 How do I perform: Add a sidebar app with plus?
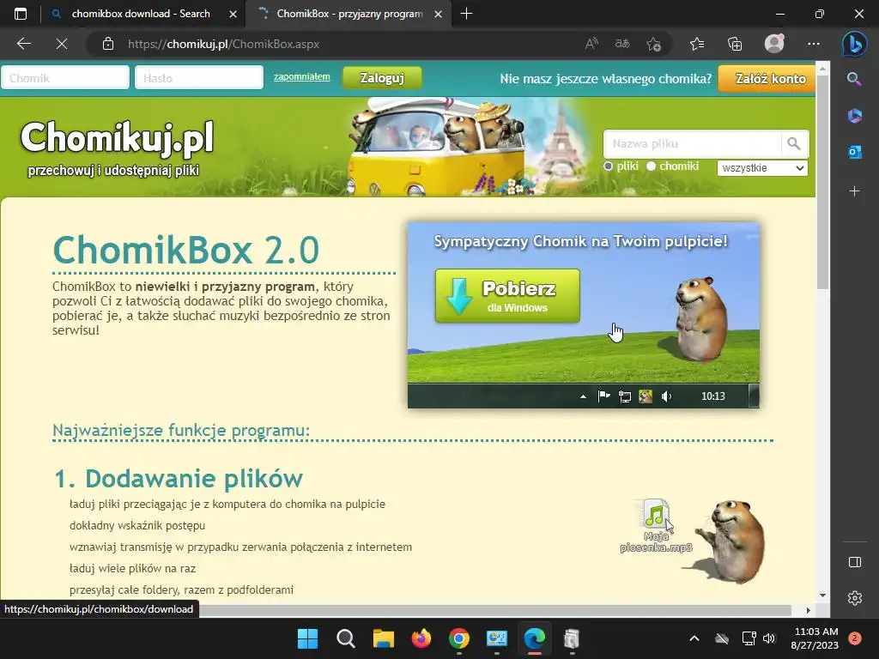pyautogui.click(x=854, y=191)
